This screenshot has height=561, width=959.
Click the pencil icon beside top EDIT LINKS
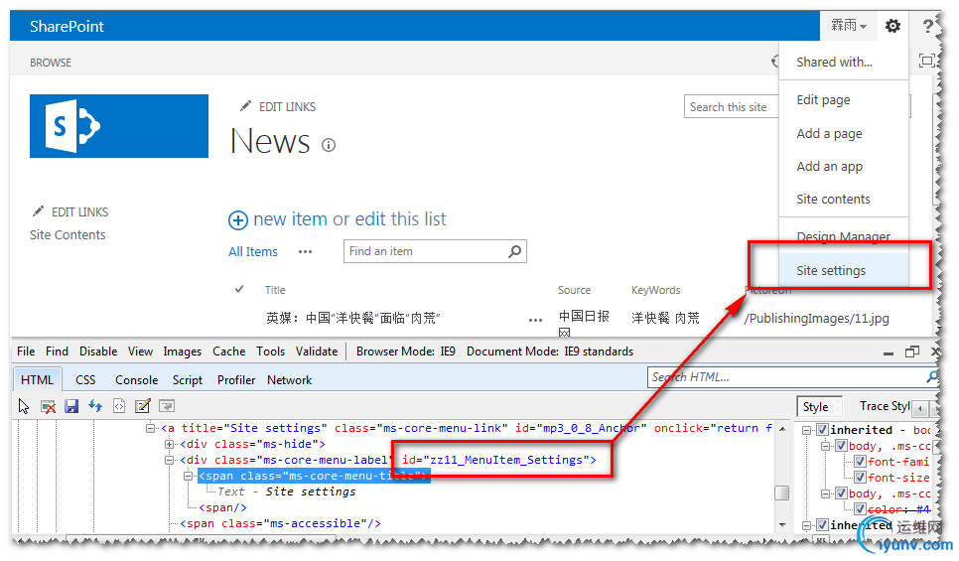tap(245, 106)
